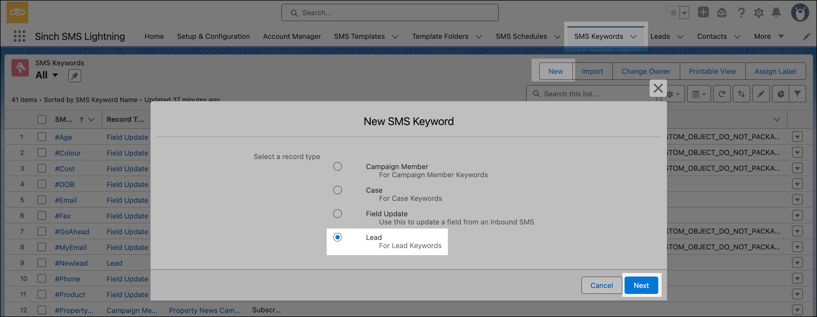
Task: Check the #Newlead row checkbox
Action: (x=42, y=263)
